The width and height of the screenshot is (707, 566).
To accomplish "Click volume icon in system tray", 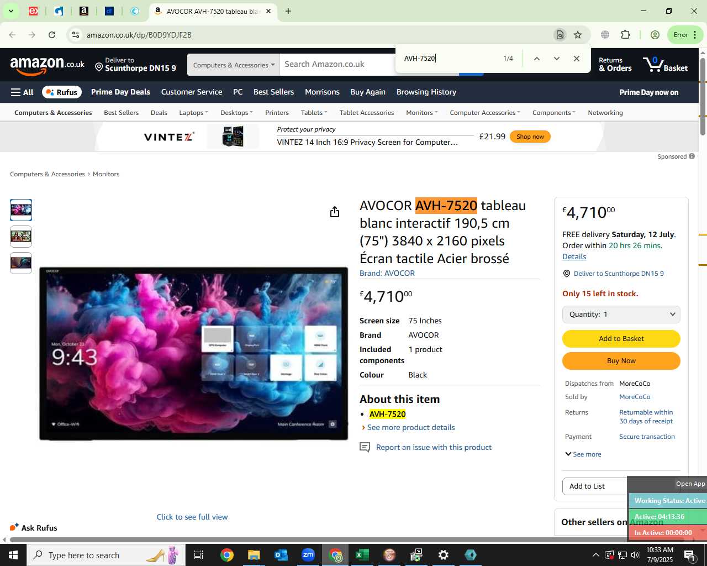I will [635, 555].
